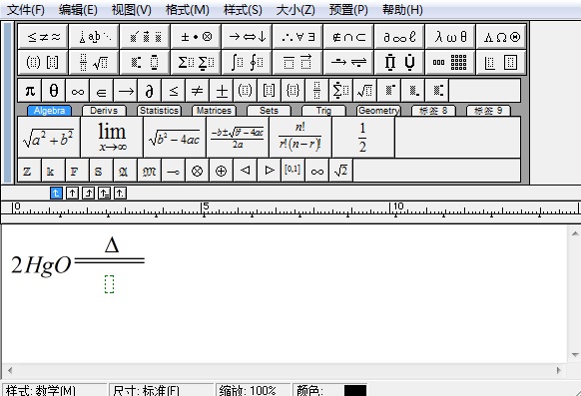The height and width of the screenshot is (396, 581).
Task: Open lowercase Greek letters palette (λωθ)
Action: [x=450, y=37]
